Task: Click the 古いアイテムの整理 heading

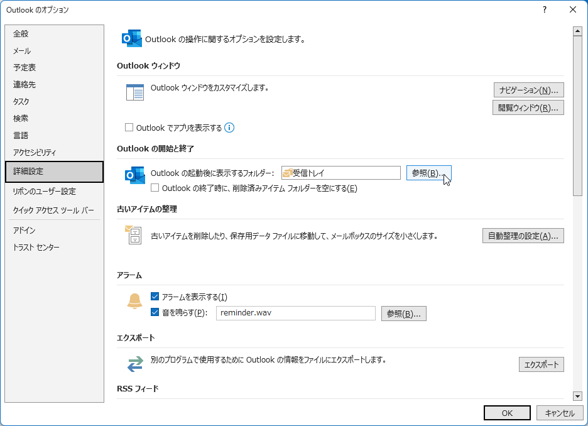Action: [x=147, y=209]
